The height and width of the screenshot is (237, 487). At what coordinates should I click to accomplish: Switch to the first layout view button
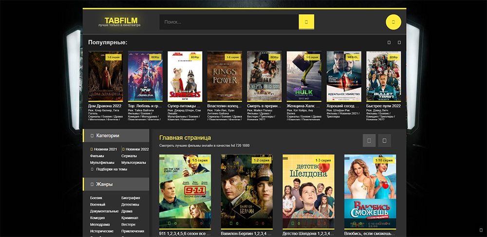(x=369, y=141)
